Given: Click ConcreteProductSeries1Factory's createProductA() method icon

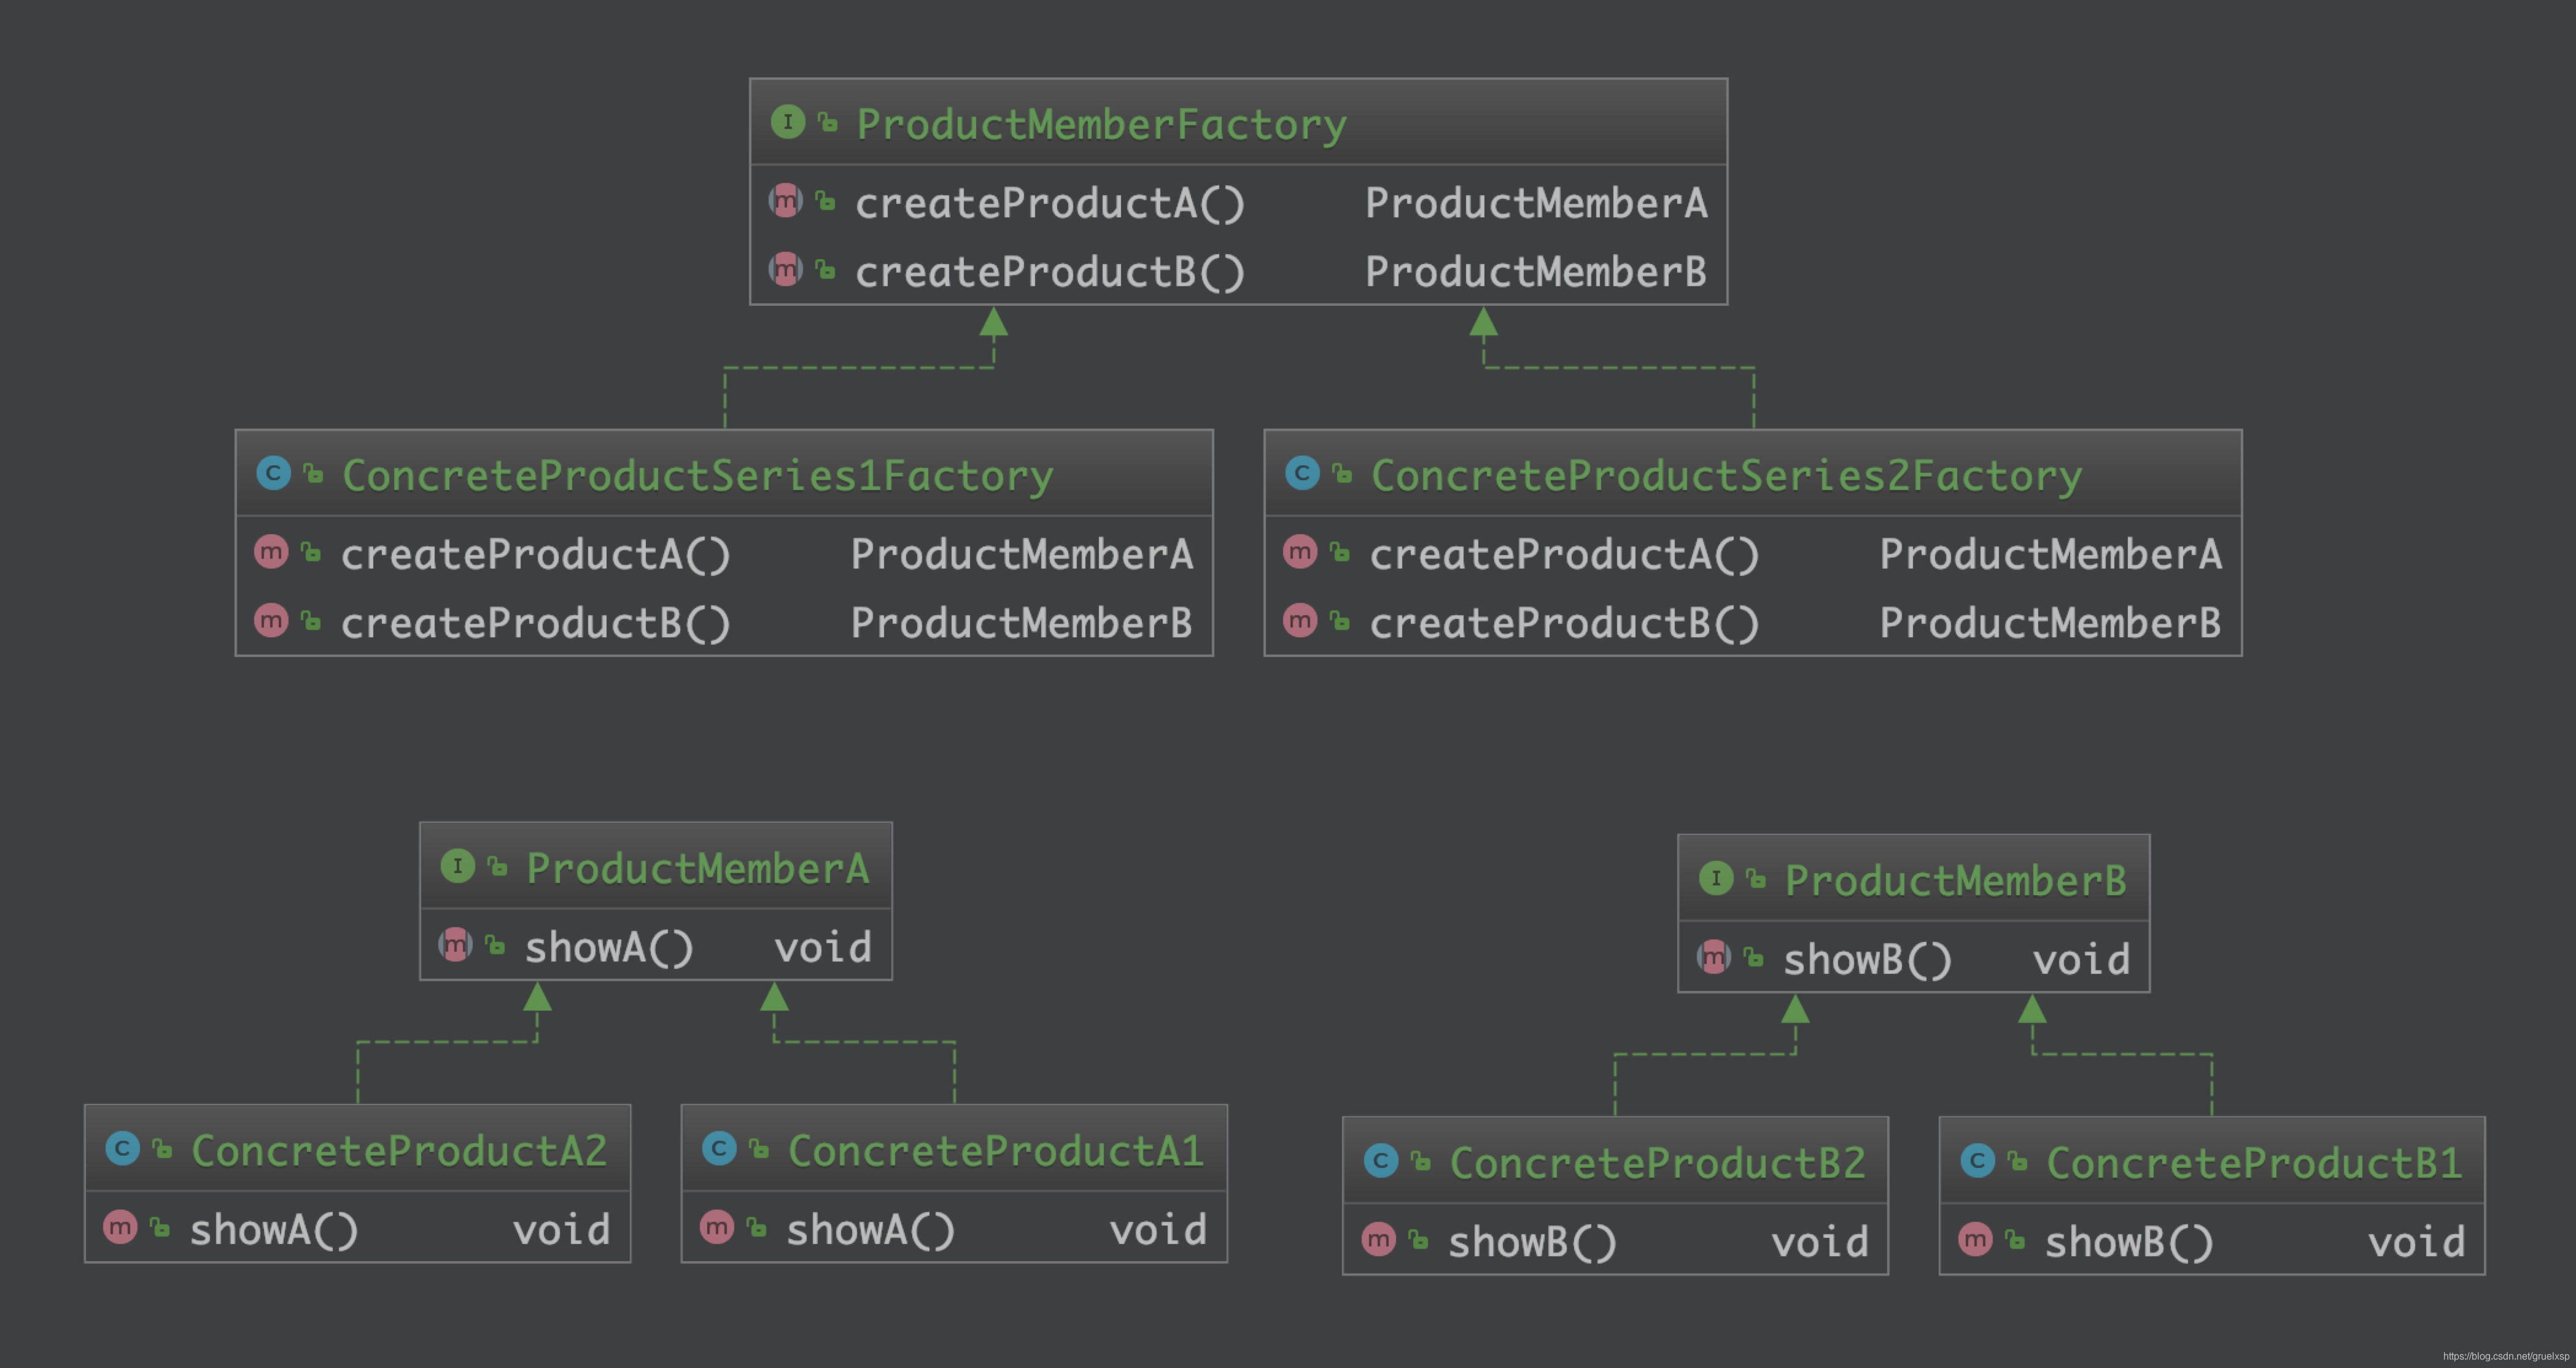Looking at the screenshot, I should [271, 552].
